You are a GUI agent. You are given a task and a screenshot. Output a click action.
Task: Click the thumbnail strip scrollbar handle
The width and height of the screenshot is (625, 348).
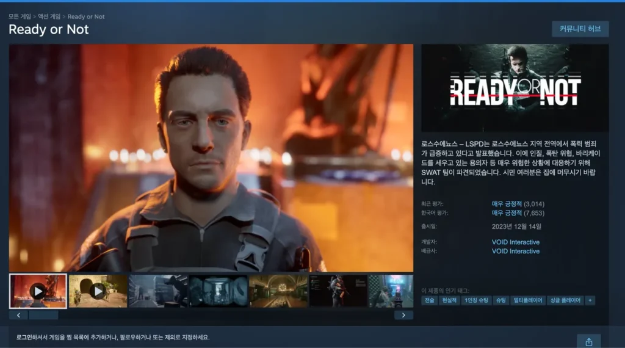[43, 315]
